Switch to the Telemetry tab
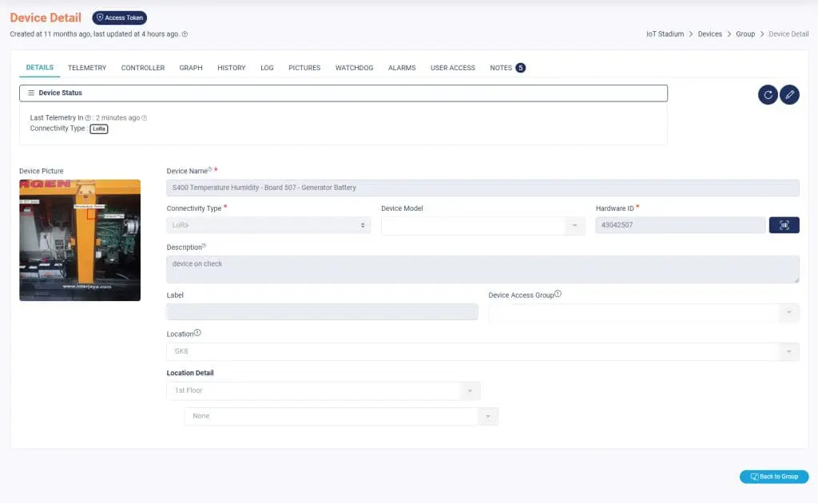 pos(87,68)
